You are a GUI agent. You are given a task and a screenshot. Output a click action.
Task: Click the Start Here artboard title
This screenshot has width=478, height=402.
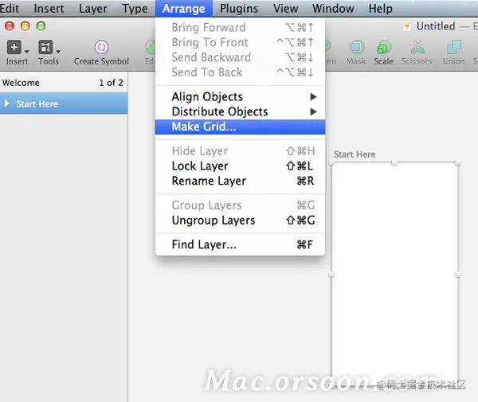(x=355, y=154)
